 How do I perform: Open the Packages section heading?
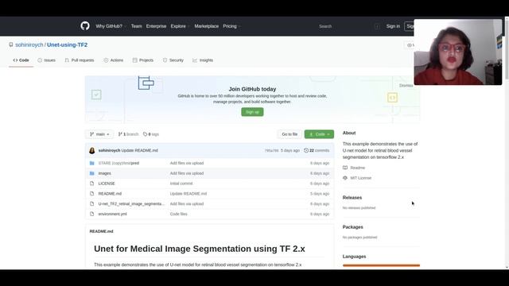click(x=353, y=227)
